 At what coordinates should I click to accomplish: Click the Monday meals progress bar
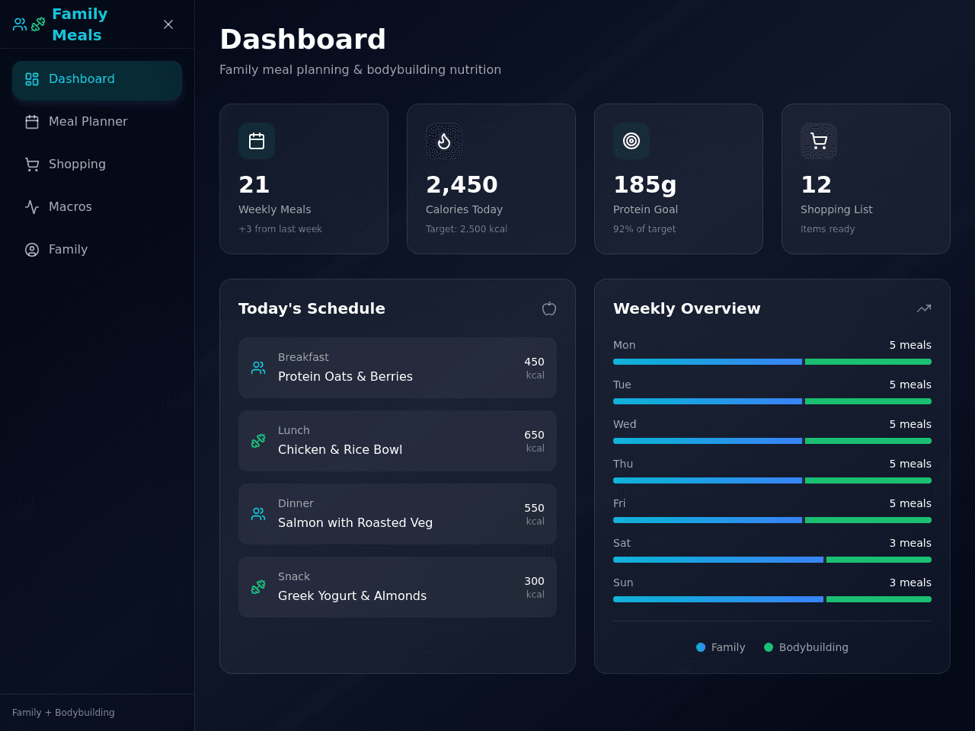point(772,362)
